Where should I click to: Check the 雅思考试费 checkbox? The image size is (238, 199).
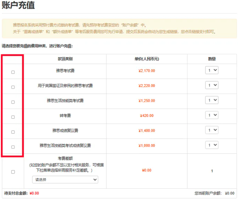tap(13, 72)
